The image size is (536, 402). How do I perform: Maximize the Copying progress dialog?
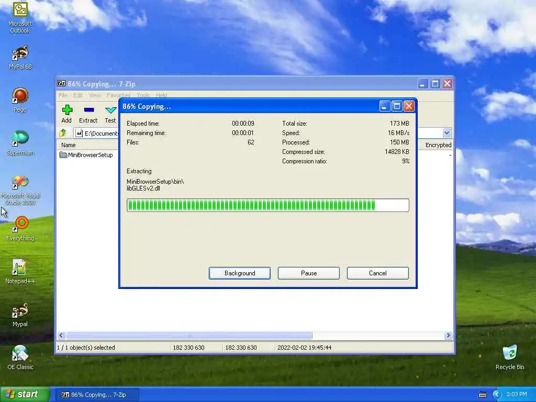[397, 106]
